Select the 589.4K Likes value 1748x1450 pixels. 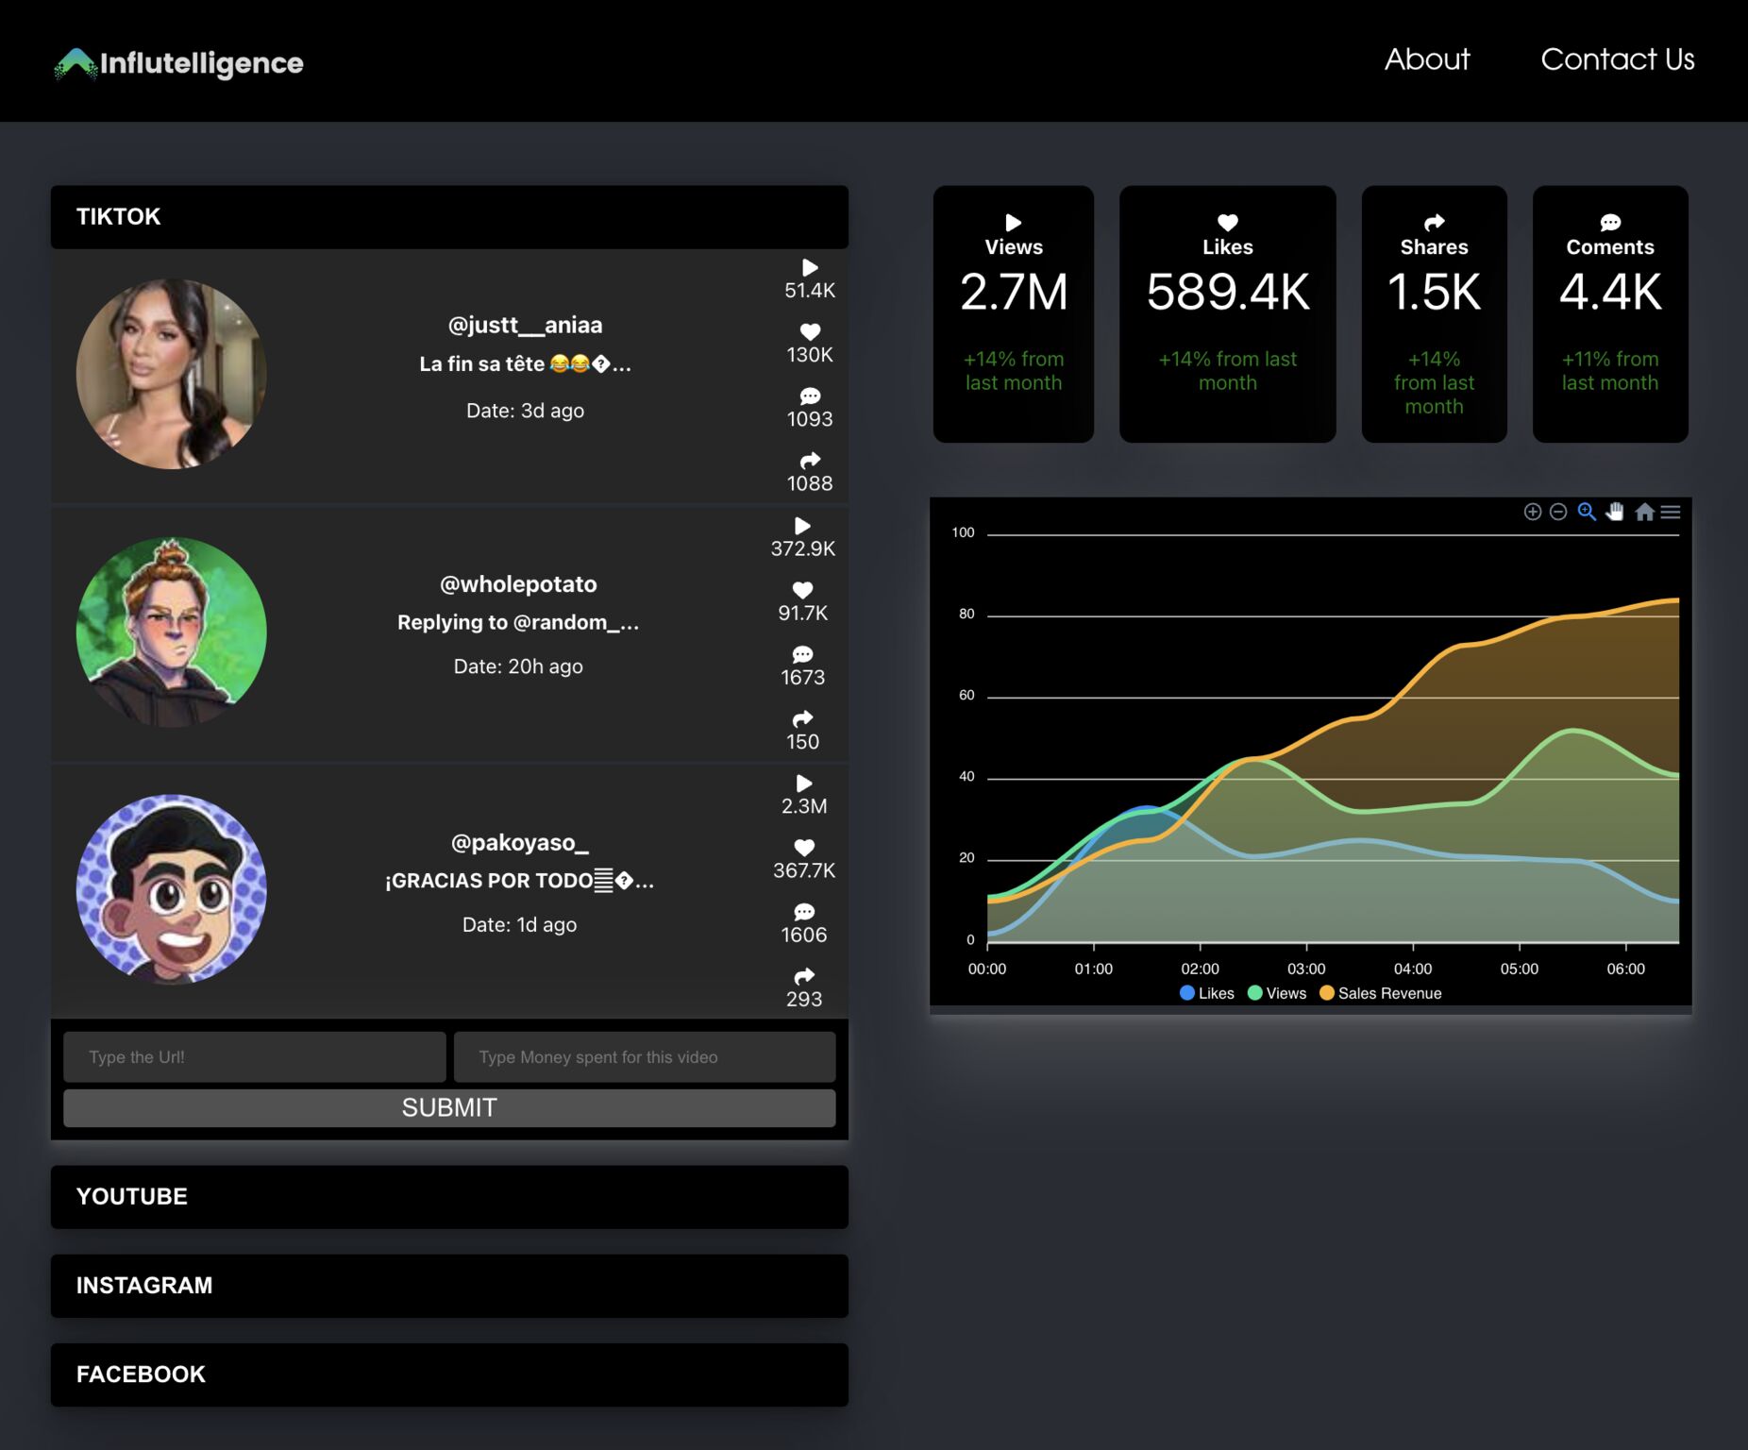tap(1228, 292)
